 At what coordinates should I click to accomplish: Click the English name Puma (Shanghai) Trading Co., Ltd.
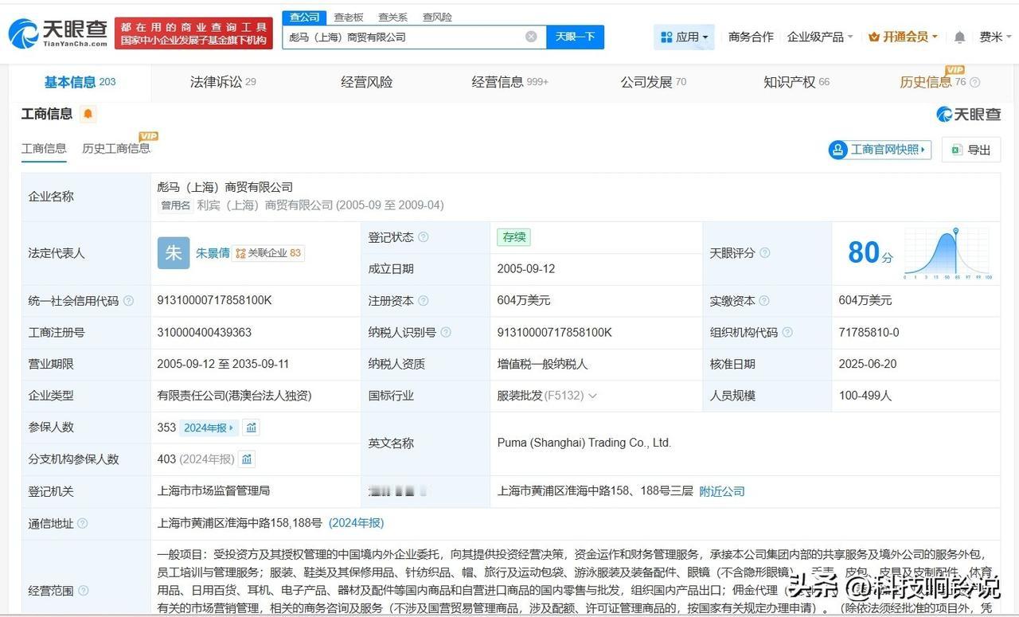tap(584, 443)
